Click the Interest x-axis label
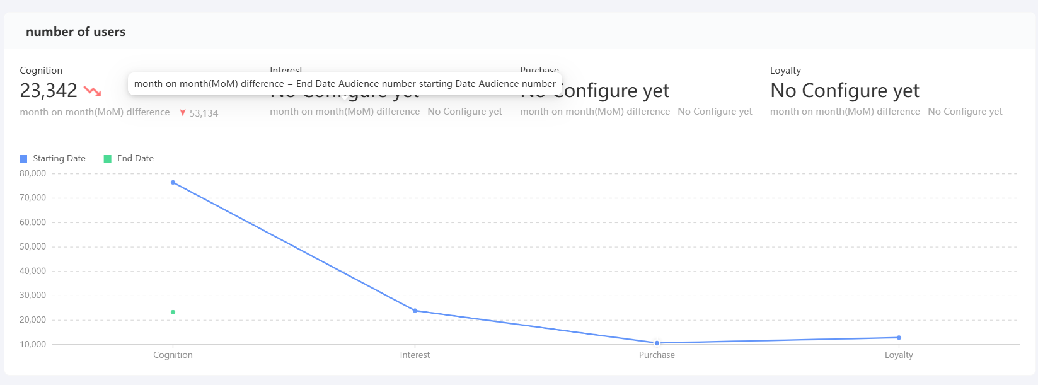The image size is (1038, 385). click(x=415, y=355)
